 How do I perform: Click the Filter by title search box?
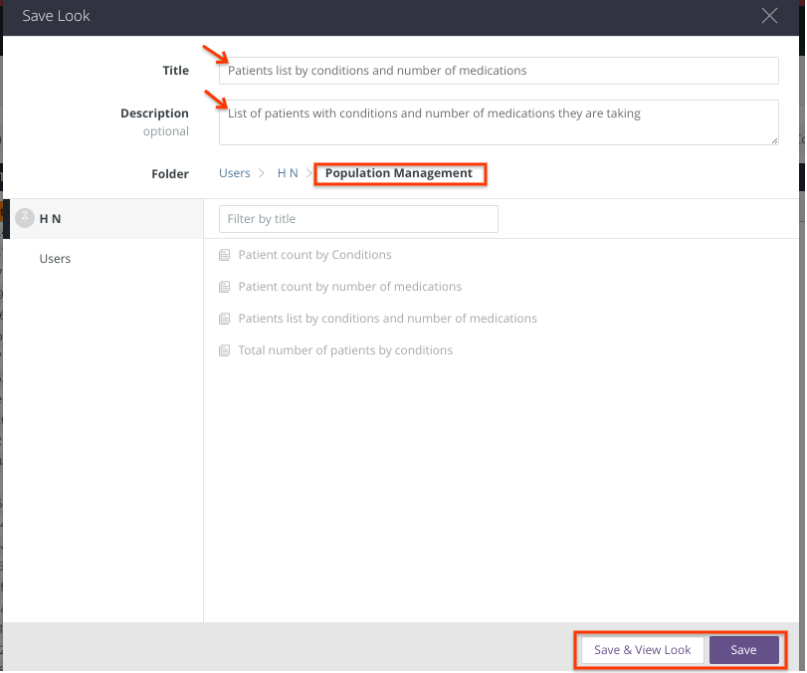click(358, 219)
